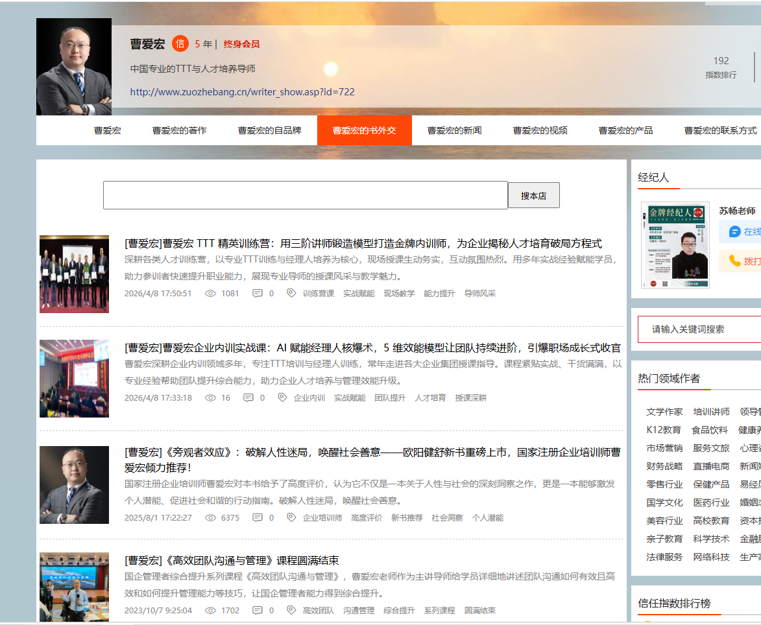Image resolution: width=761 pixels, height=625 pixels.
Task: Switch to 曹爱宏的视频 tab
Action: [x=540, y=130]
